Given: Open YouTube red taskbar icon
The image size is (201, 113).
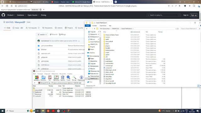Looking at the screenshot, I should point(53,111).
